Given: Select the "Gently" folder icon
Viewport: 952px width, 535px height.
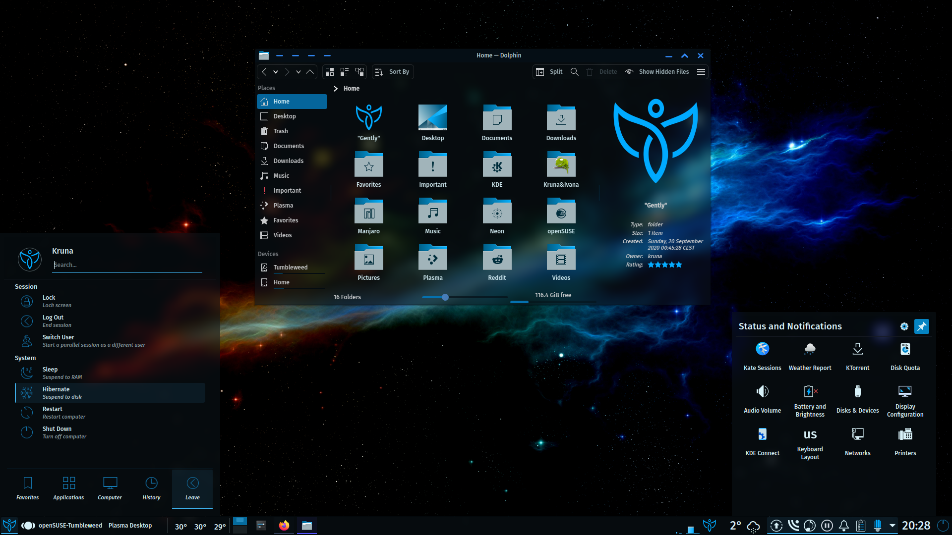Looking at the screenshot, I should click(369, 117).
